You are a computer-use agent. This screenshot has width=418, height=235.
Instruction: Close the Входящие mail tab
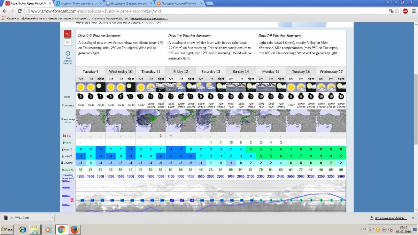[x=150, y=3]
